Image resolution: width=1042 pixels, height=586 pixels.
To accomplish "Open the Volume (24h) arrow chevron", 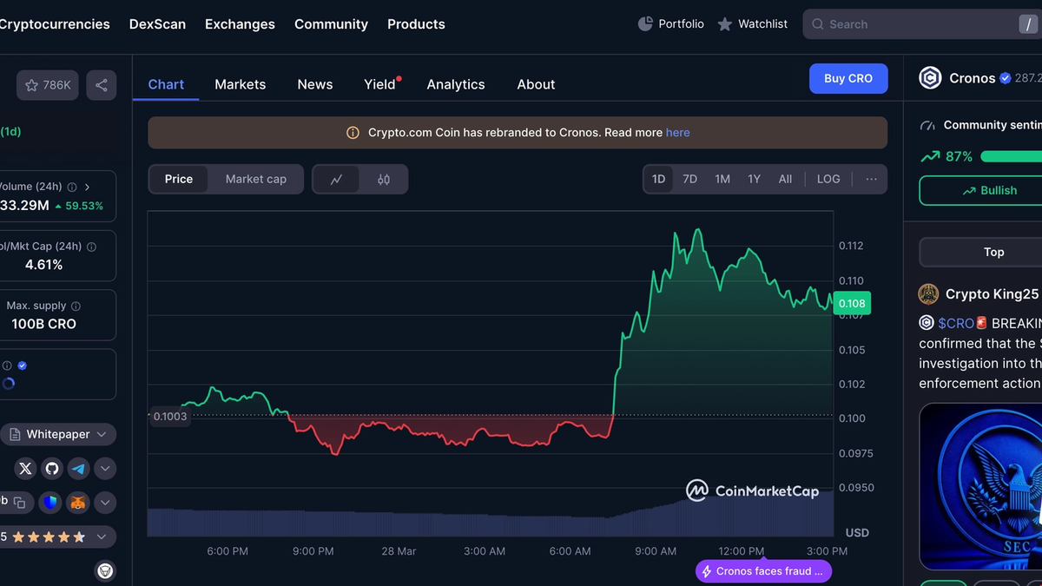I will click(88, 187).
